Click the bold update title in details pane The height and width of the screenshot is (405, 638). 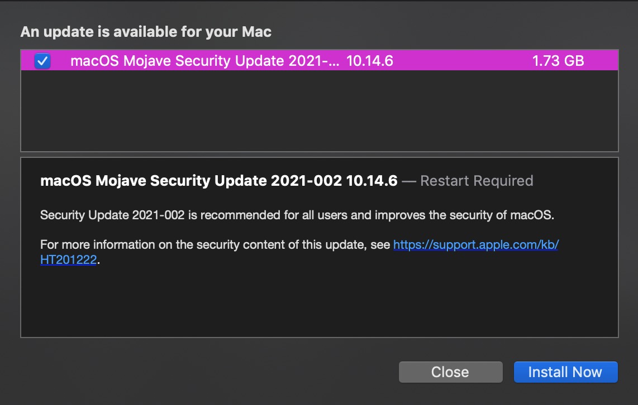point(218,181)
